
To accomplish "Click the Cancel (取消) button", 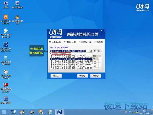I will [96, 76].
